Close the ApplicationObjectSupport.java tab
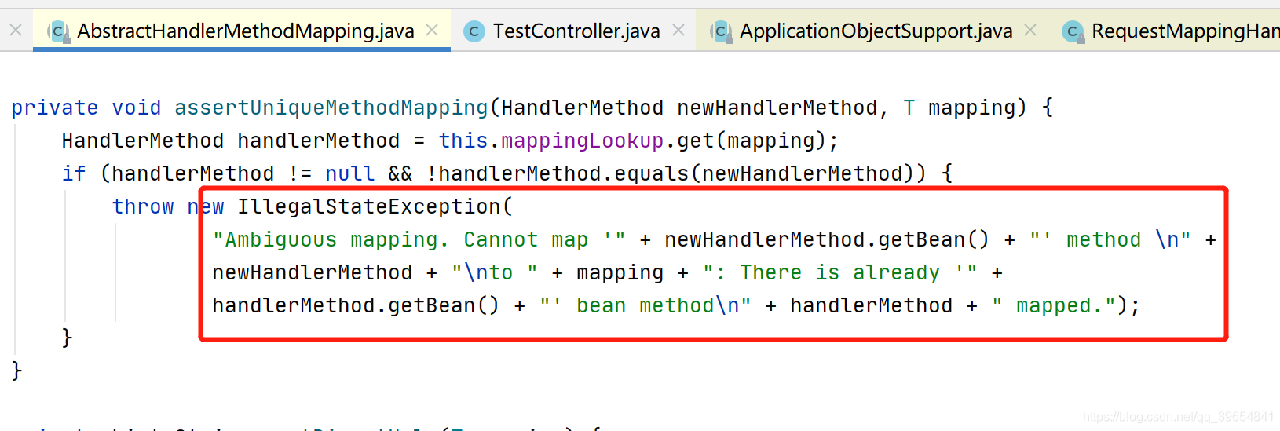Image resolution: width=1280 pixels, height=431 pixels. [1030, 31]
